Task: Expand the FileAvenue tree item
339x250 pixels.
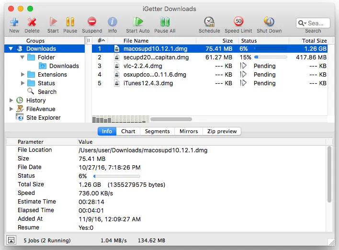Action: point(11,109)
